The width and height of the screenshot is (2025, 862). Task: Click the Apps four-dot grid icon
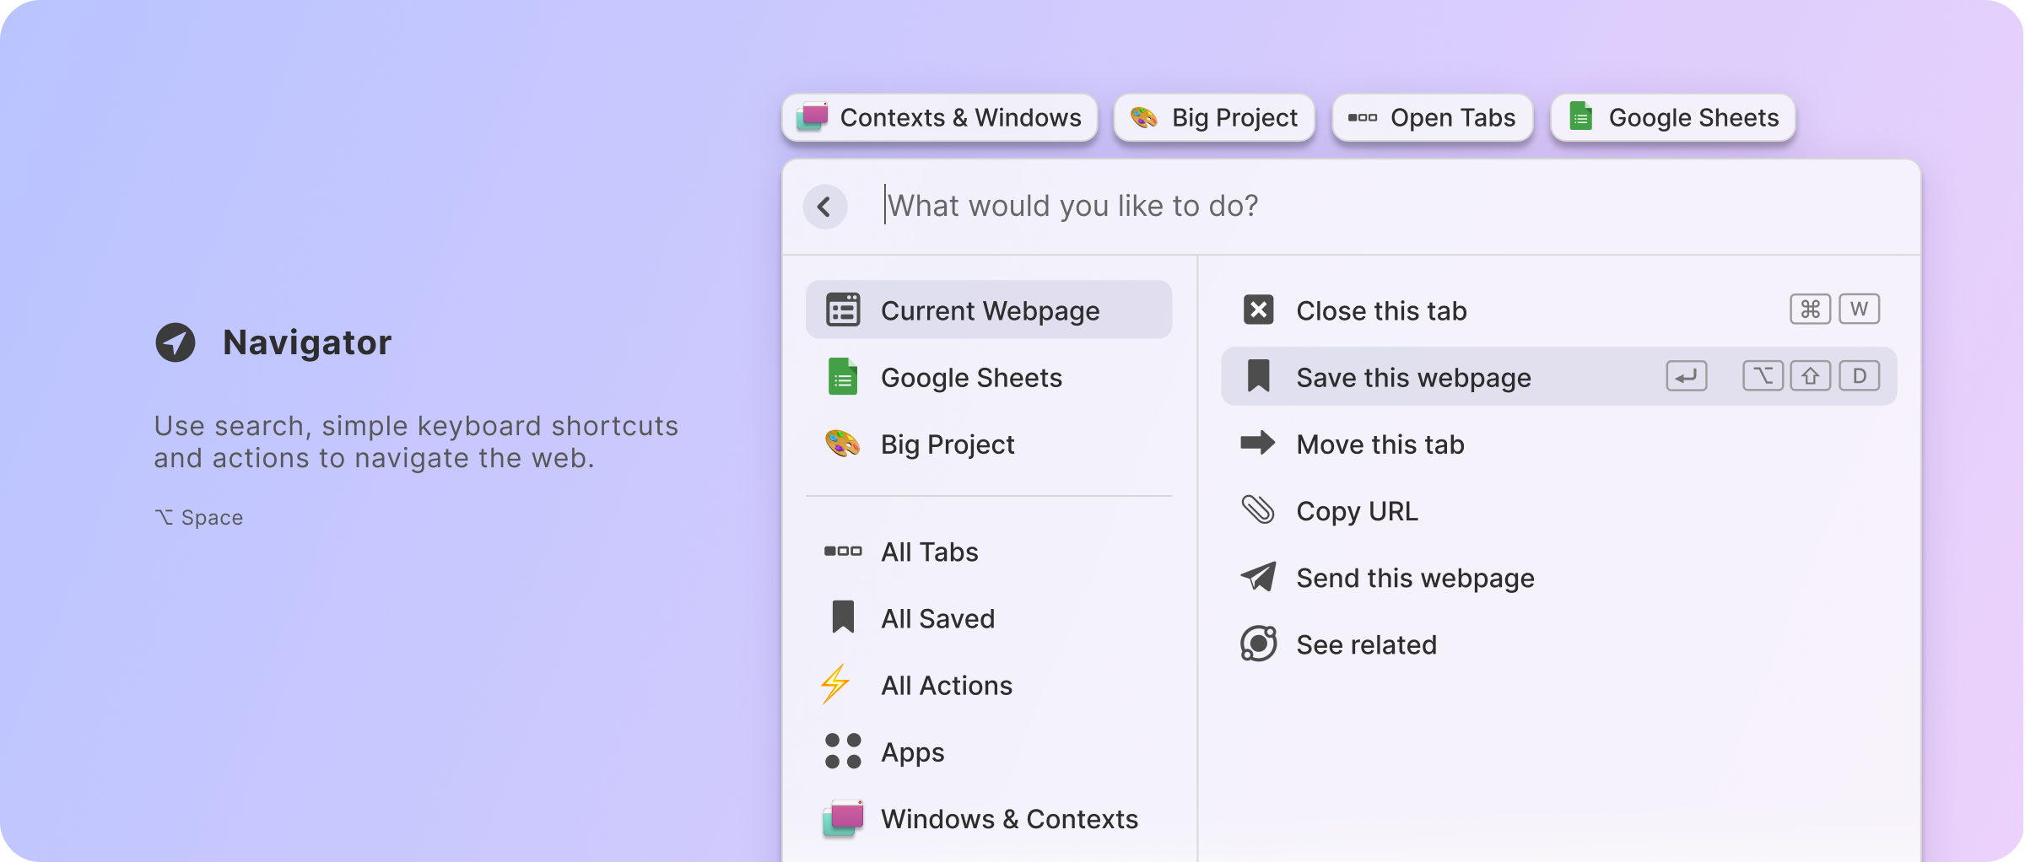pos(843,751)
